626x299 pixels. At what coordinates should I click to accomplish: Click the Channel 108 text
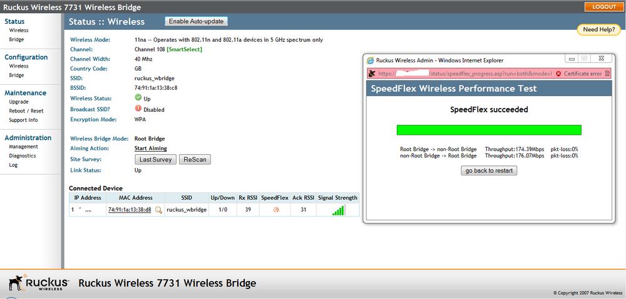tap(150, 49)
